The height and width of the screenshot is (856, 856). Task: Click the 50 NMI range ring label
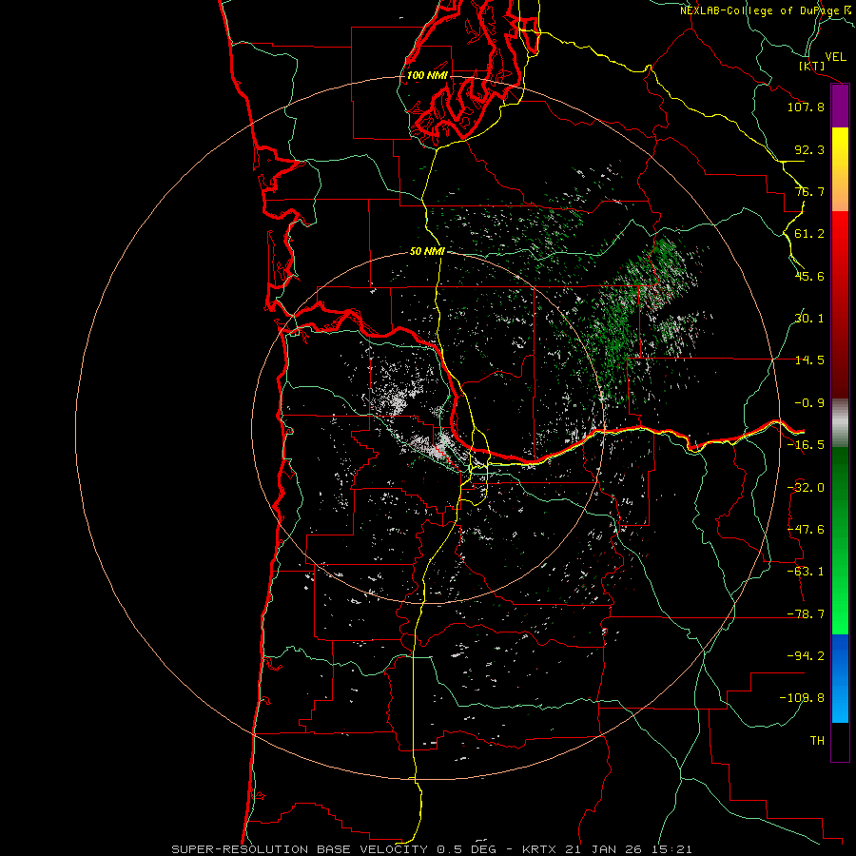tap(427, 251)
